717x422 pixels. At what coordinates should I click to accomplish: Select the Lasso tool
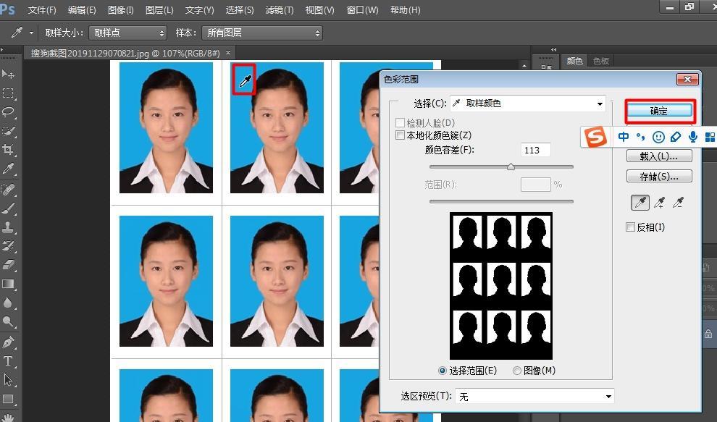coord(8,111)
